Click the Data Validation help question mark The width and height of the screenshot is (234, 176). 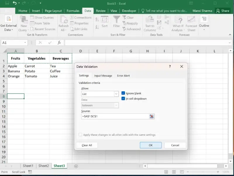coord(170,67)
